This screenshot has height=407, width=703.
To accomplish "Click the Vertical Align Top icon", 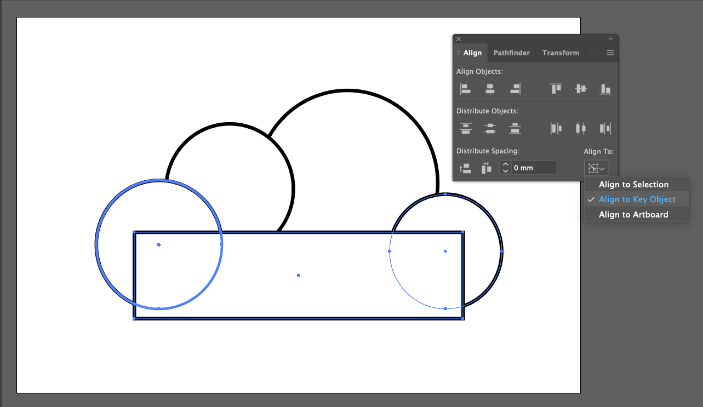I will 556,89.
